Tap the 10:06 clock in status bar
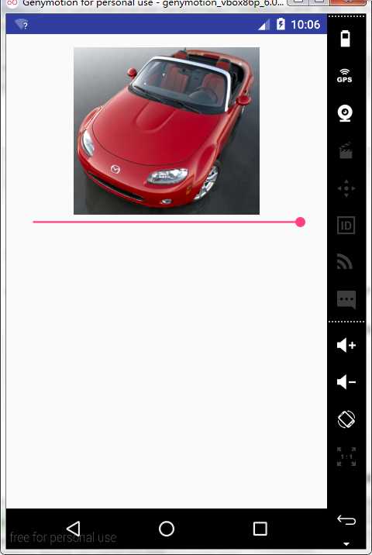This screenshot has width=372, height=555. (305, 25)
